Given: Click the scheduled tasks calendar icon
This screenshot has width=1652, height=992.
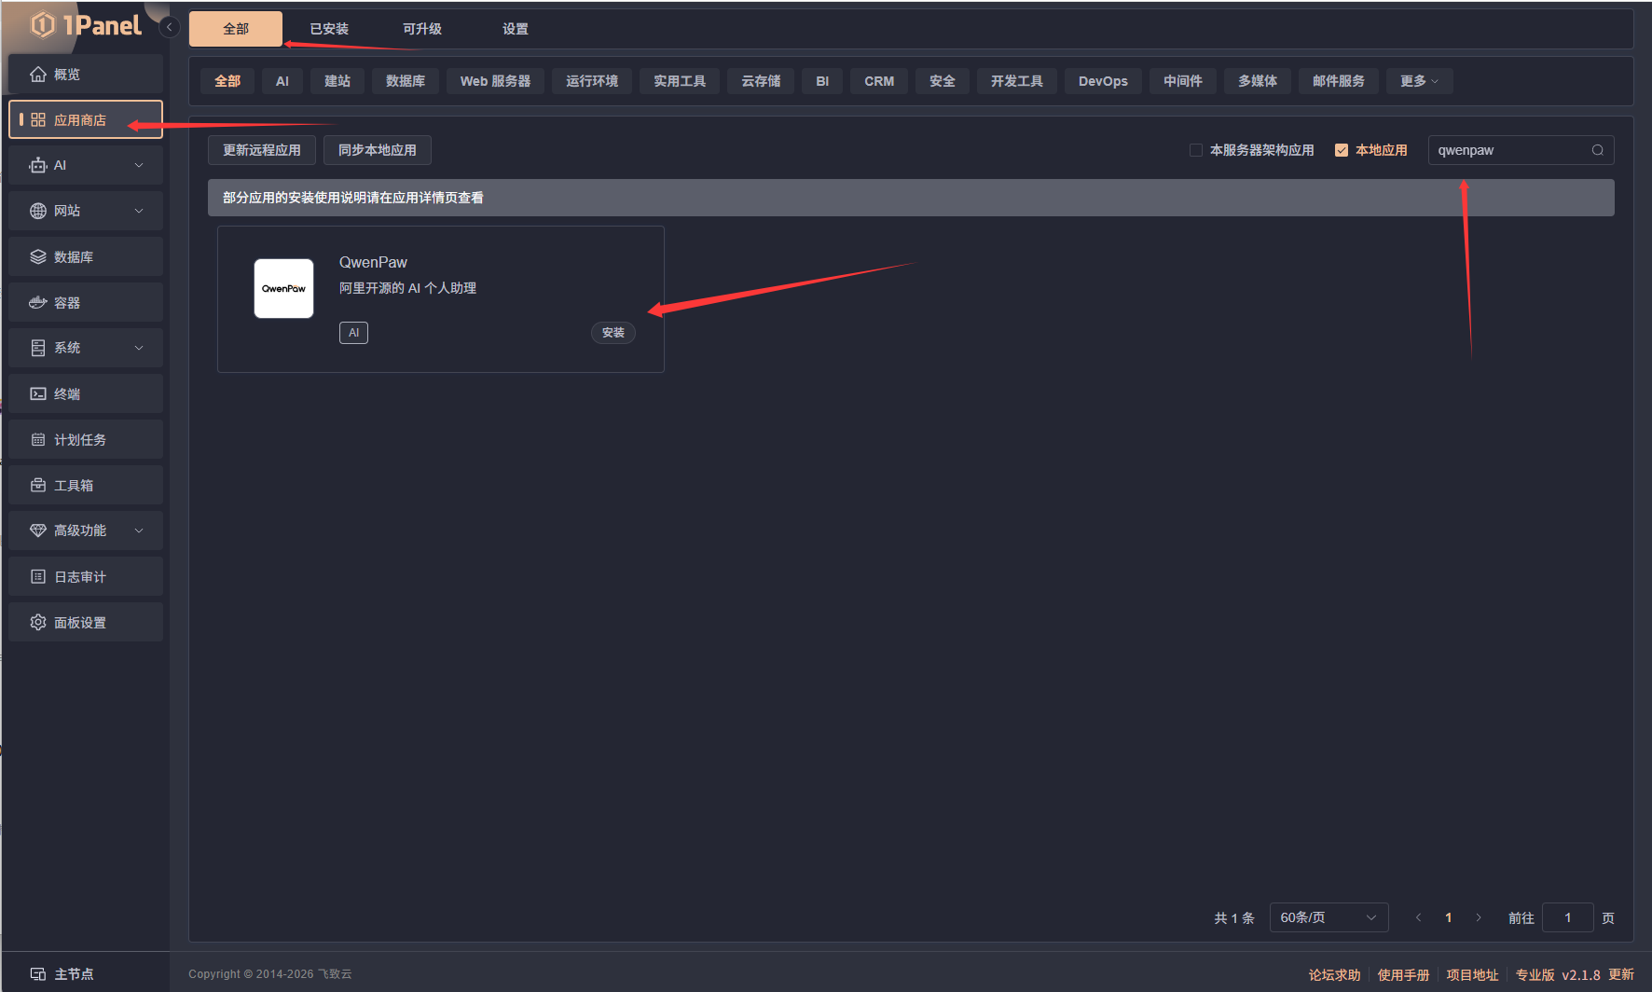Looking at the screenshot, I should click(38, 440).
